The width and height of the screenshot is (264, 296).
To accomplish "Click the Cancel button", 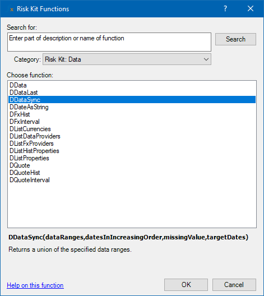I will [234, 285].
